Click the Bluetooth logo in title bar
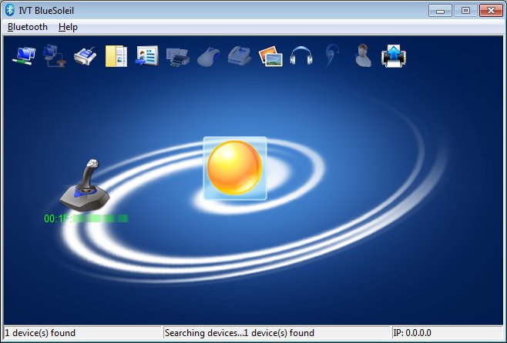This screenshot has height=343, width=507. [x=10, y=10]
